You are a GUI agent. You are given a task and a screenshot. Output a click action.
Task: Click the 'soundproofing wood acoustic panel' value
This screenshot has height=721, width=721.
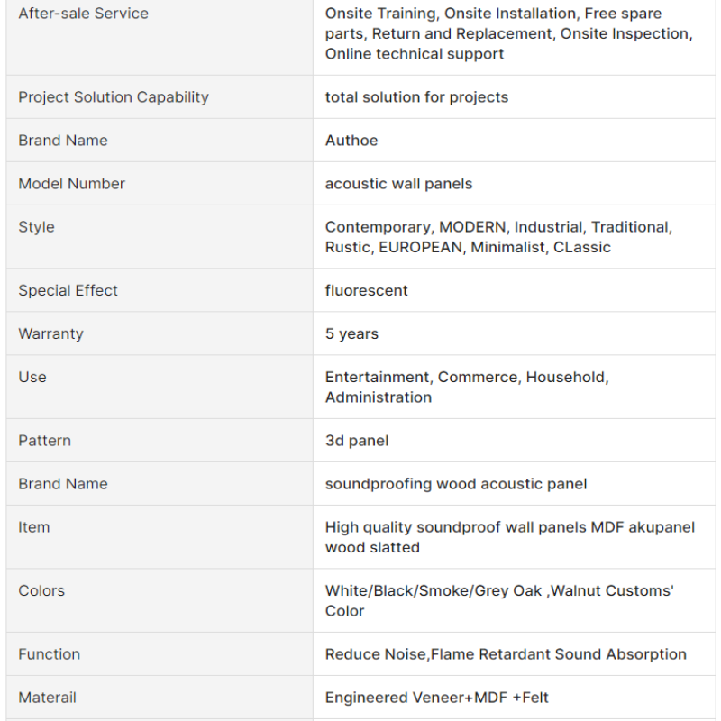point(456,484)
